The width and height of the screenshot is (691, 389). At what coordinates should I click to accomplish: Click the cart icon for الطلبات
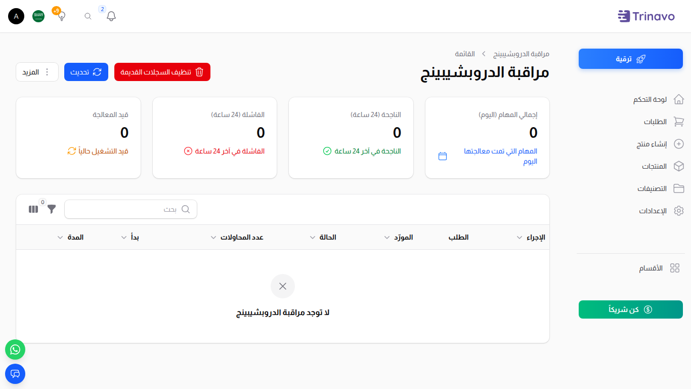pos(679,122)
